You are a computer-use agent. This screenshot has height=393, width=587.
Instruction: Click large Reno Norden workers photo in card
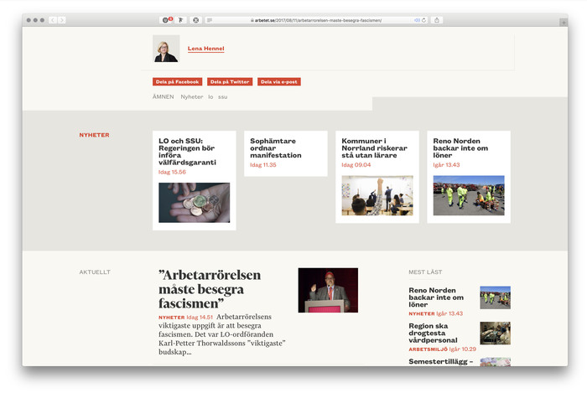pos(469,195)
